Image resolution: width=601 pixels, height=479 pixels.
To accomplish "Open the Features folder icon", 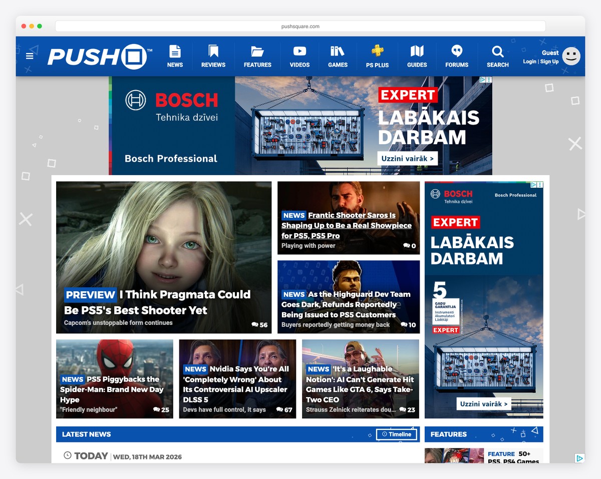I will click(x=257, y=51).
